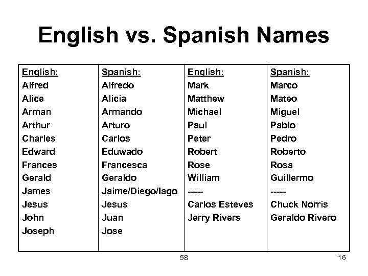The height and width of the screenshot is (276, 368).
Task: Select the name Geraldo Rivero
Action: [303, 218]
